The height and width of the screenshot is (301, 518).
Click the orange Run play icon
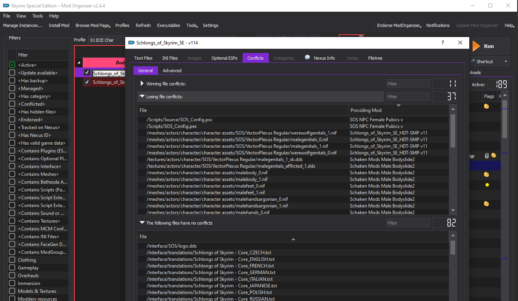(x=476, y=46)
